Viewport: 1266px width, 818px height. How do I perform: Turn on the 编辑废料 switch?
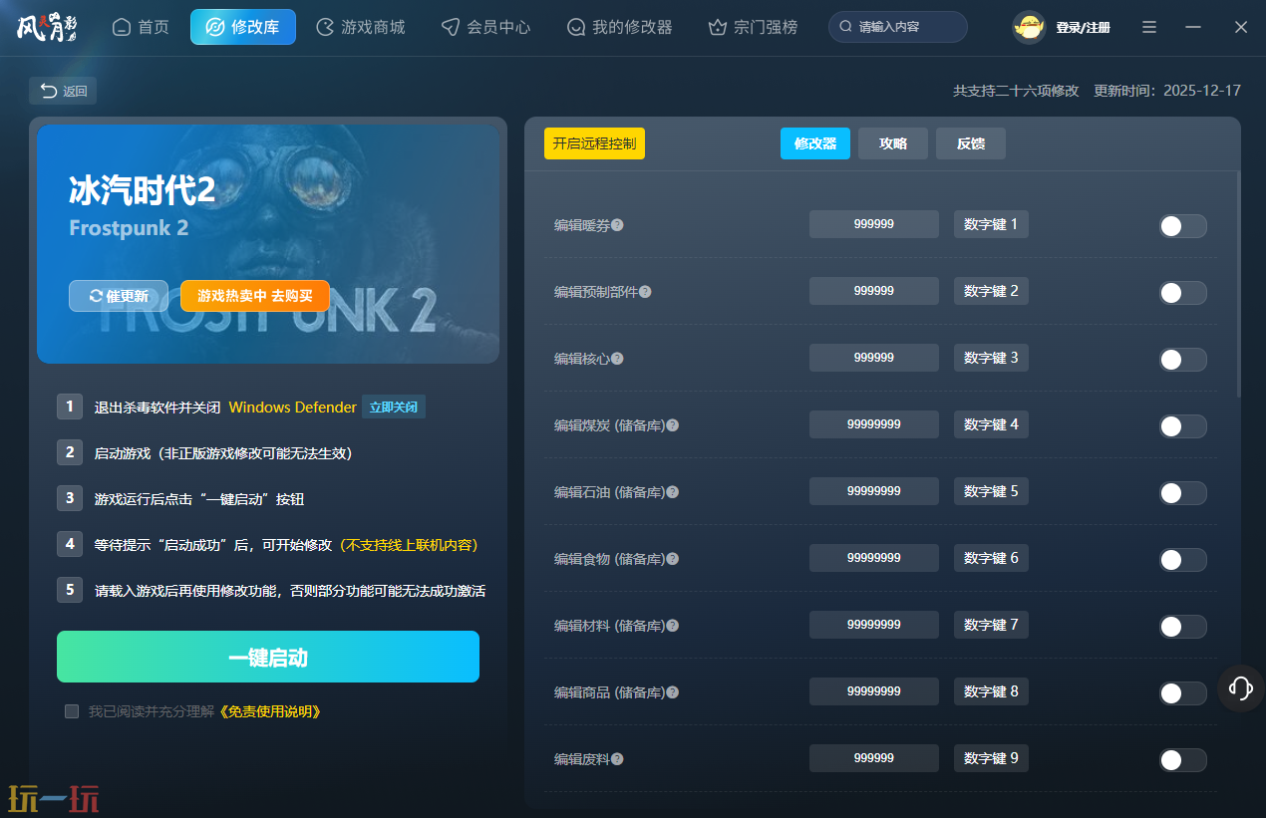coord(1182,760)
